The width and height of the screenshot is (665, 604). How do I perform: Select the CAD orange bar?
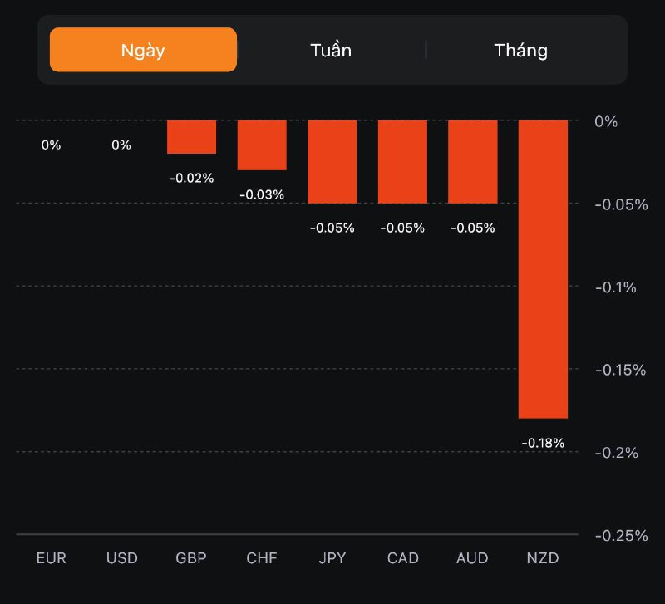click(x=402, y=162)
